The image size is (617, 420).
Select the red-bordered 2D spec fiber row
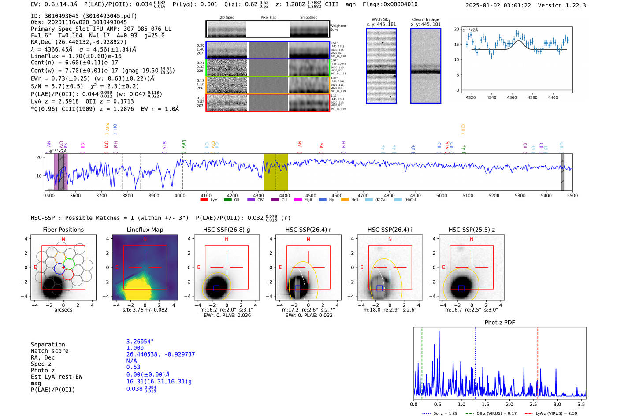click(x=268, y=102)
